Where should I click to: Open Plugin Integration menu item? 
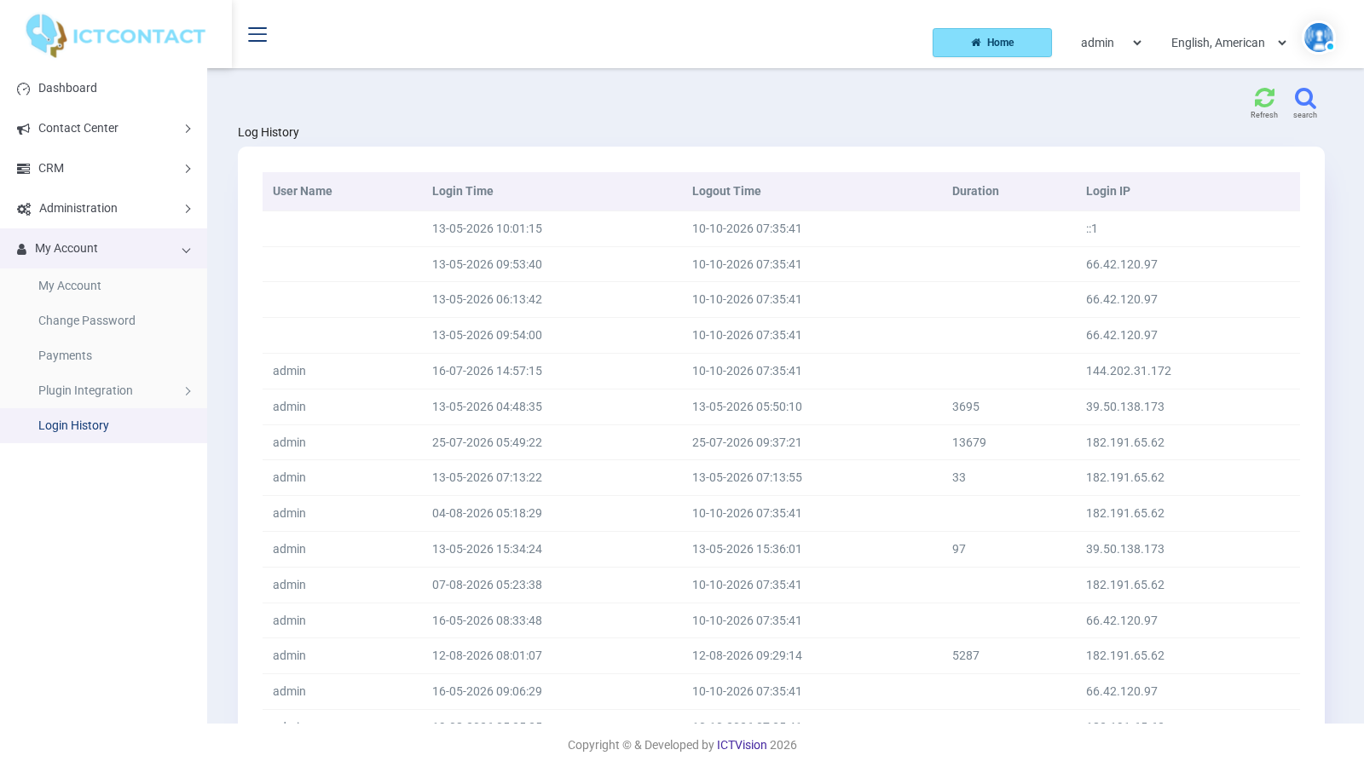pos(85,390)
